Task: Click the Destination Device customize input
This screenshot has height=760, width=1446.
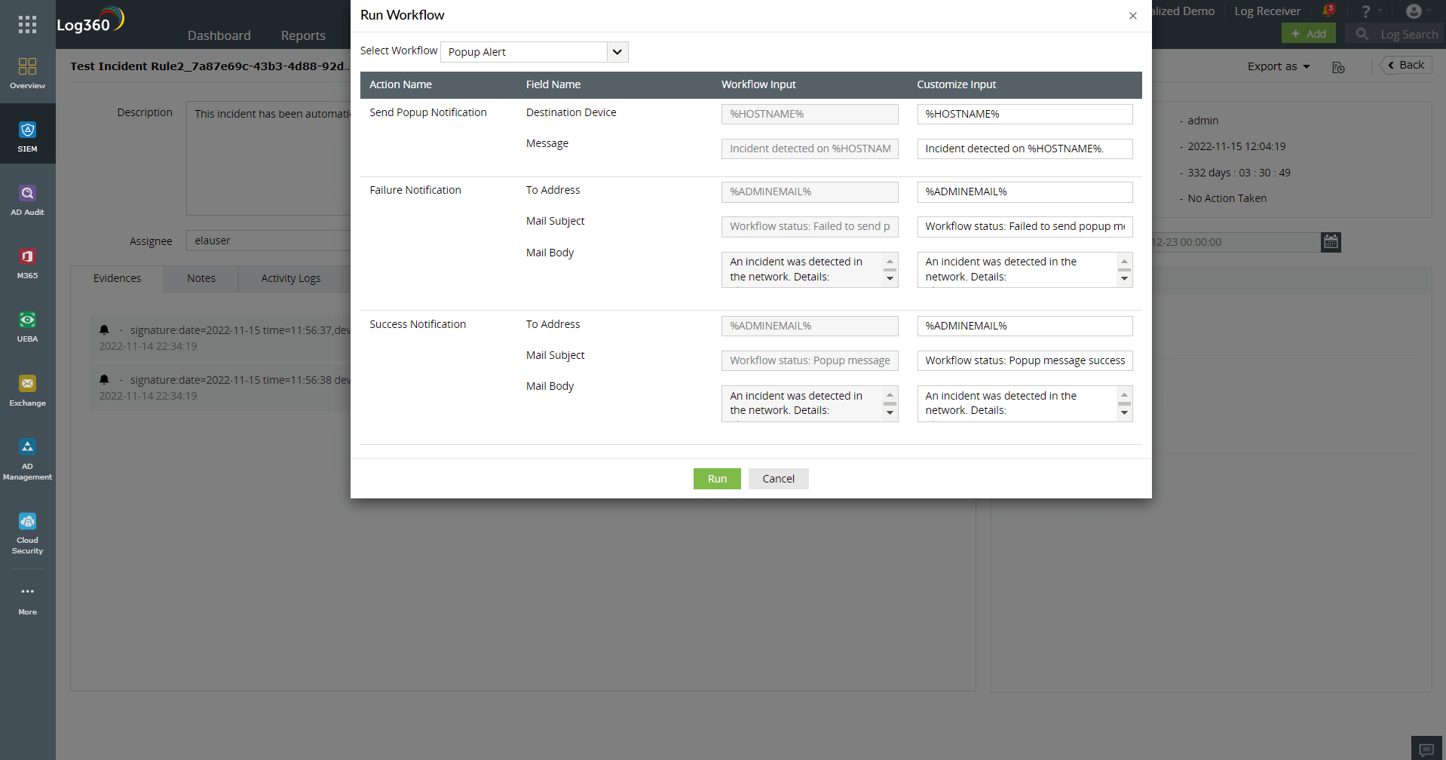Action: [x=1025, y=114]
